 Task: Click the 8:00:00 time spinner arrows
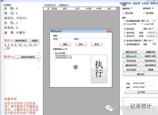coord(156,33)
